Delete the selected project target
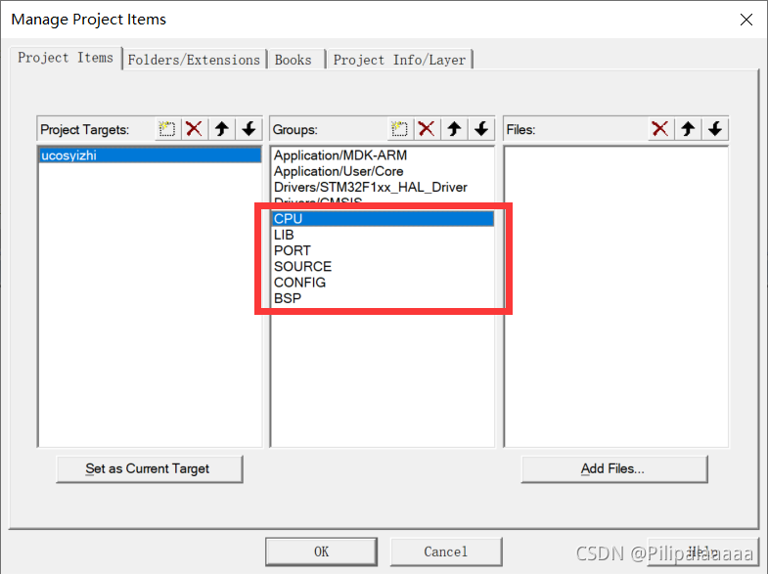Screen dimensions: 768x574 (195, 129)
